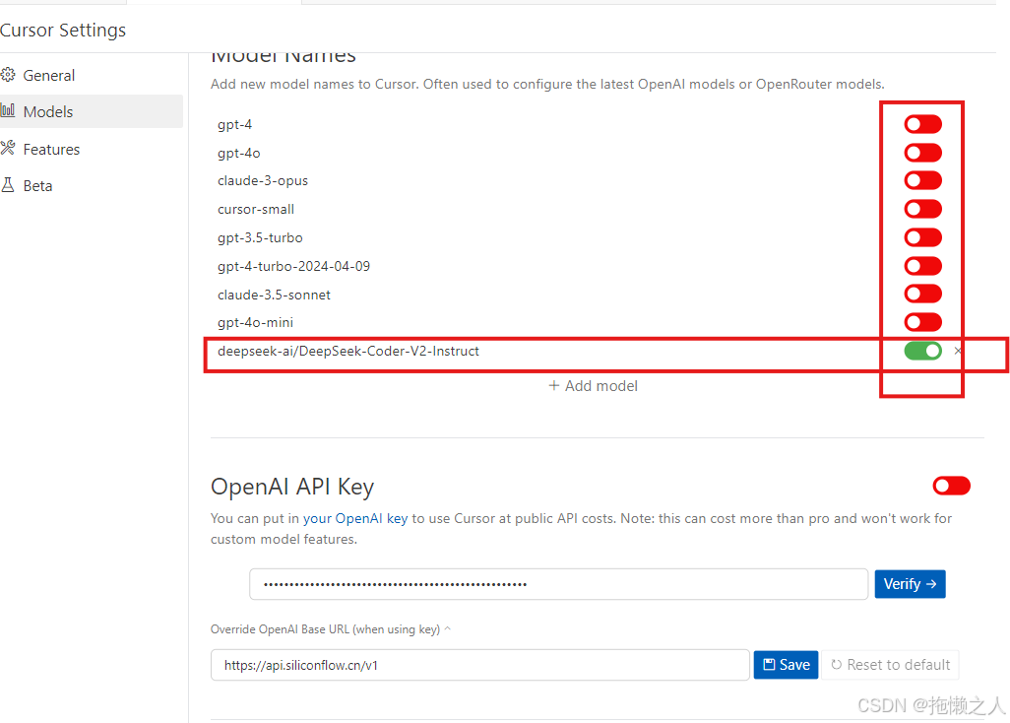Click the gpt-4 model name

235,124
